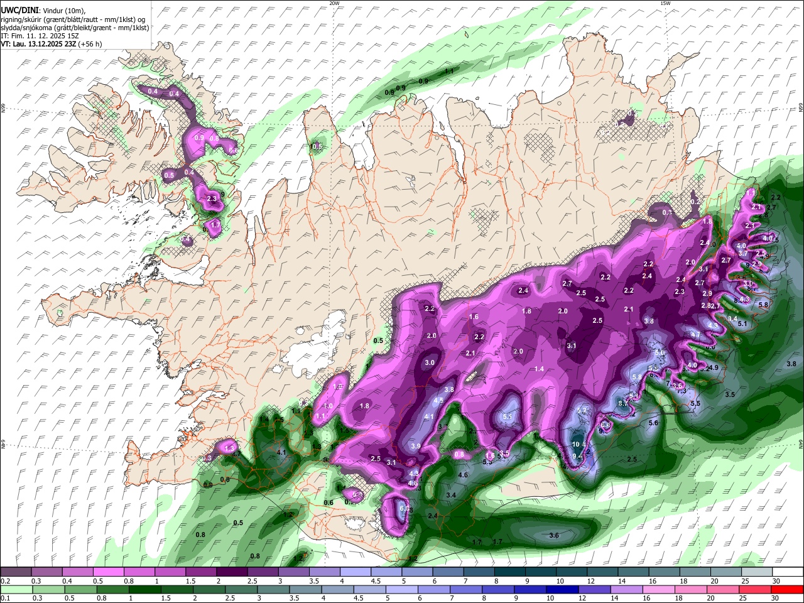Click the model run line 'IT: Fim. 11. 12. 2025 15Z'
The width and height of the screenshot is (804, 603).
point(38,36)
